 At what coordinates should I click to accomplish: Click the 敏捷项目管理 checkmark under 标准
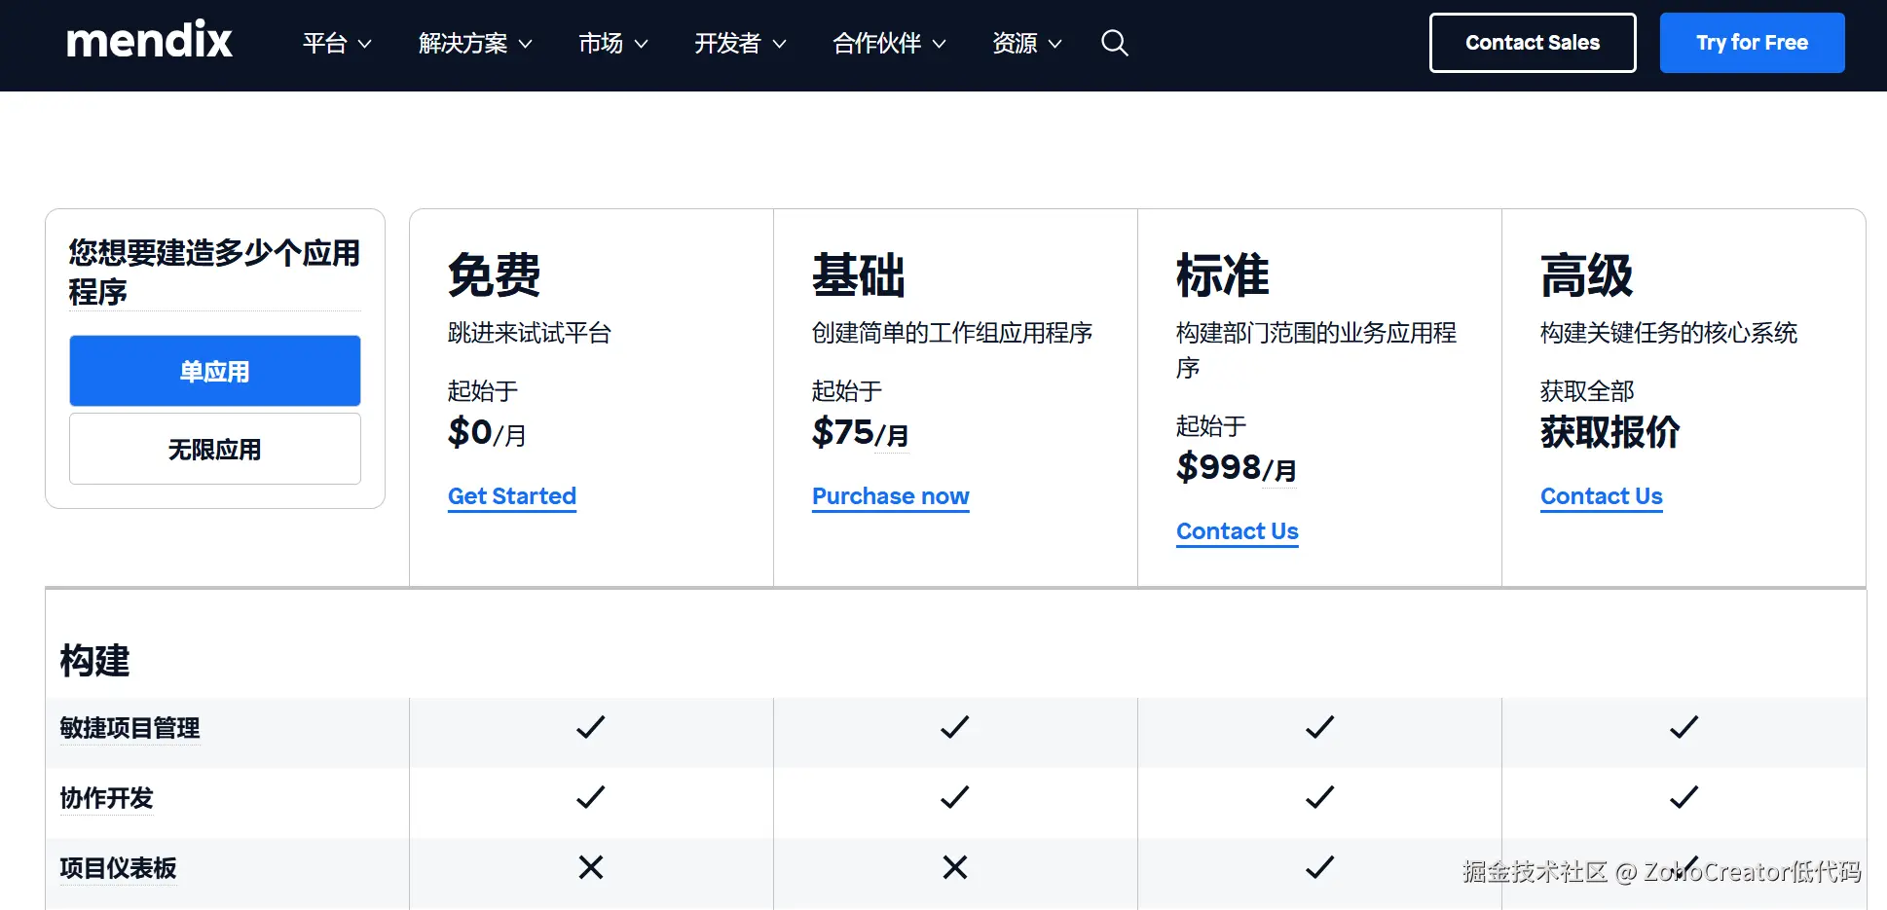point(1319,727)
